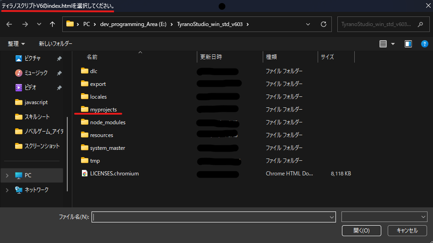Expand the address bar history dropdown
The image size is (433, 243).
[x=308, y=24]
